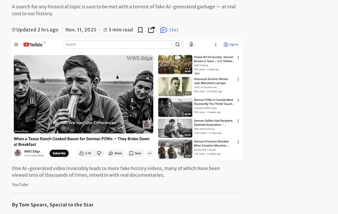Bookmark this article with the save icon
This screenshot has width=338, height=214.
click(x=140, y=30)
